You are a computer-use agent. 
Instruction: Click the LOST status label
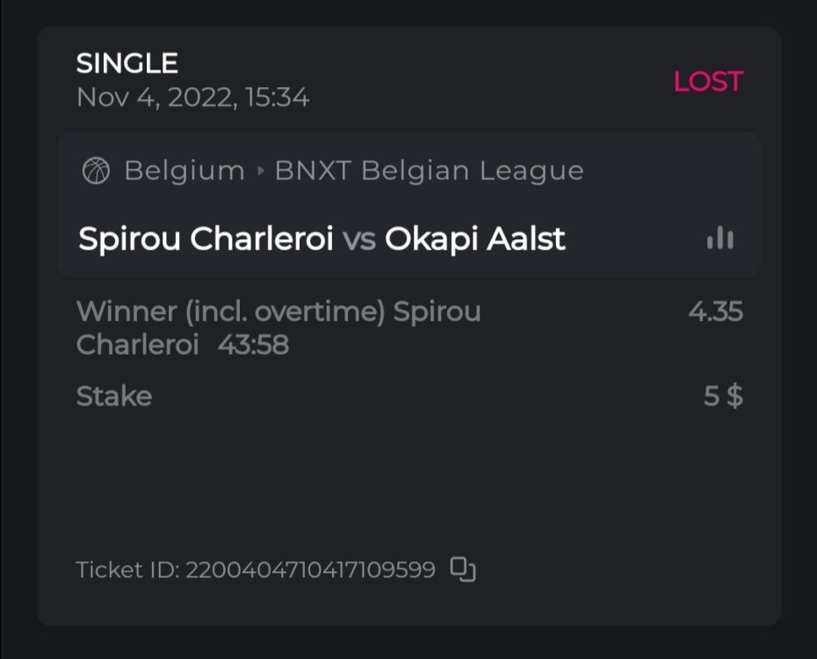(x=708, y=82)
